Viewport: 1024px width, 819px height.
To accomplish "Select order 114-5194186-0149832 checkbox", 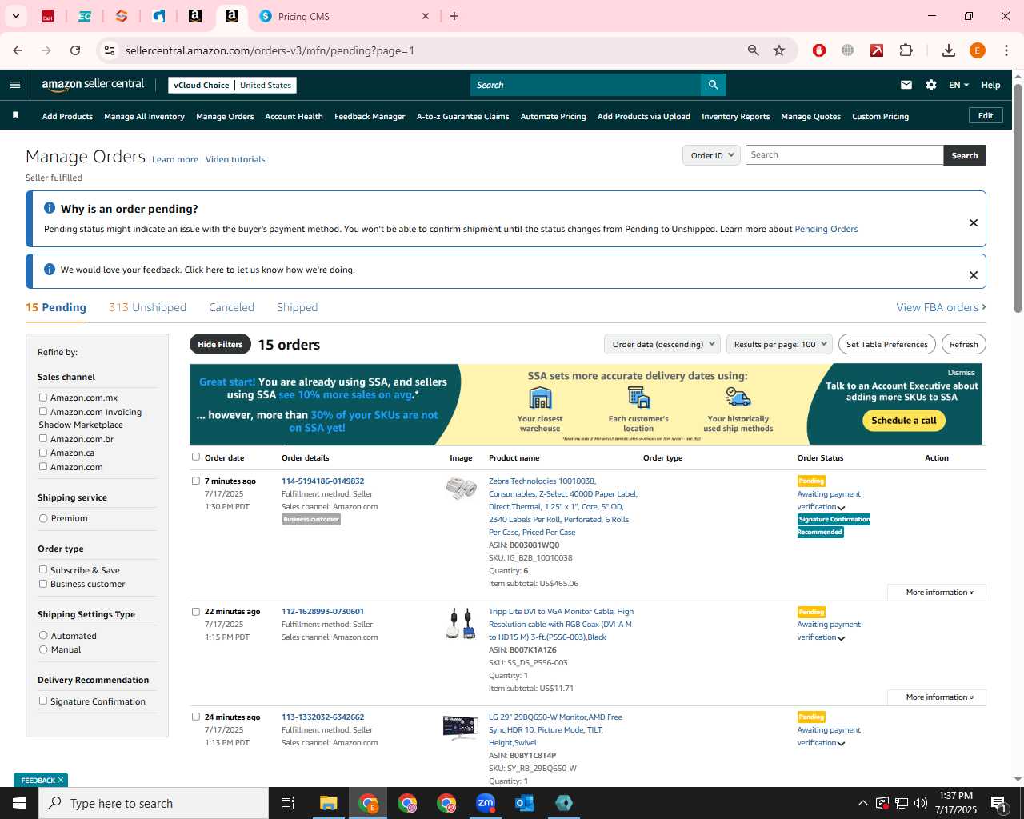I will (x=196, y=481).
